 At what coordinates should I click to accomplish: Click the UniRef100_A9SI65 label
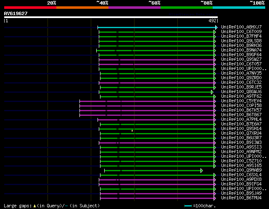click(241, 166)
